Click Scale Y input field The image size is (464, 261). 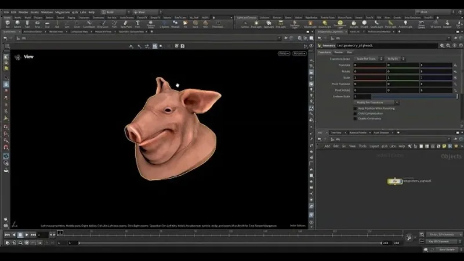(x=403, y=78)
